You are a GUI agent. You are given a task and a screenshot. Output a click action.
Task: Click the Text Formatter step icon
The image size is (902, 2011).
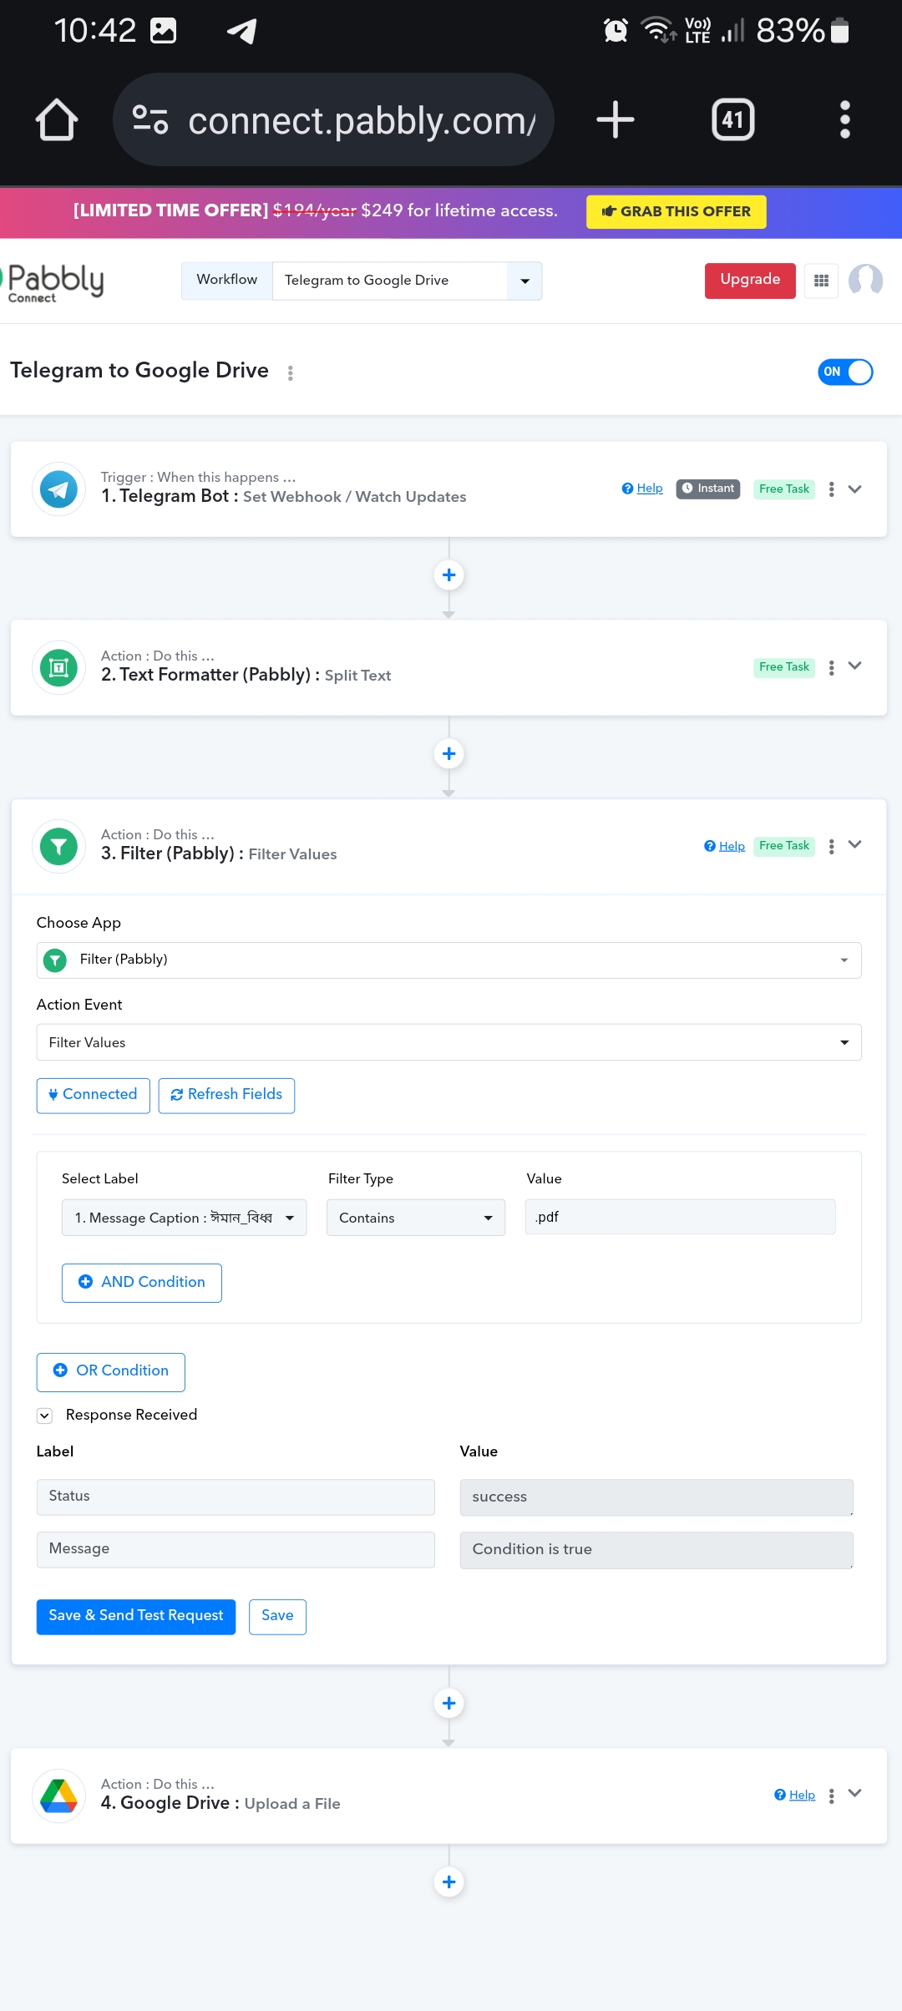[x=58, y=668]
